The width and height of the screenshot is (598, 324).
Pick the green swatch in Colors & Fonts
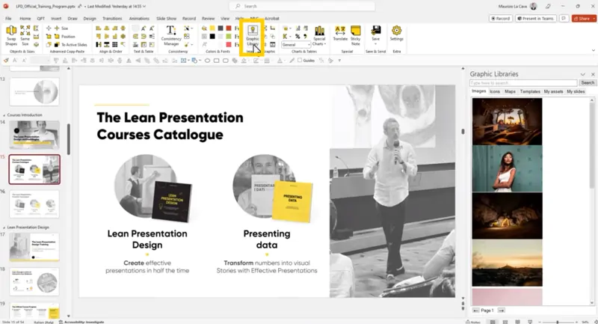(x=229, y=36)
